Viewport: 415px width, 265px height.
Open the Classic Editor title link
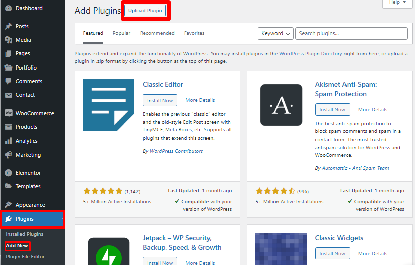(x=163, y=85)
